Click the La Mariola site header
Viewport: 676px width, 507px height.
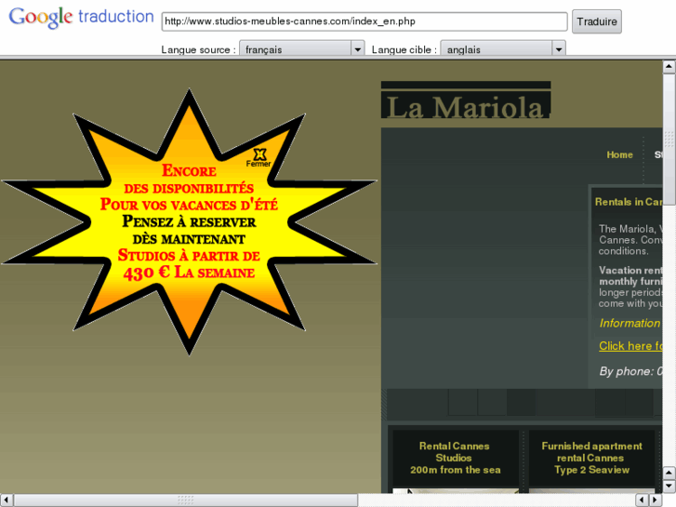click(466, 100)
